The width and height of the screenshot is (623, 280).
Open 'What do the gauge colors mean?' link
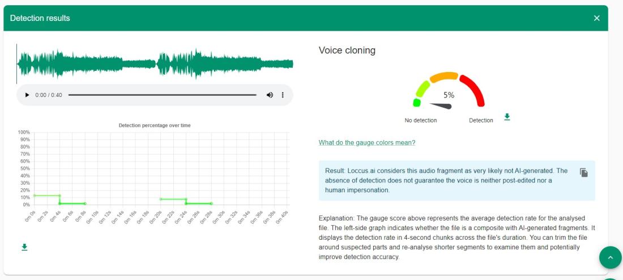tap(367, 142)
